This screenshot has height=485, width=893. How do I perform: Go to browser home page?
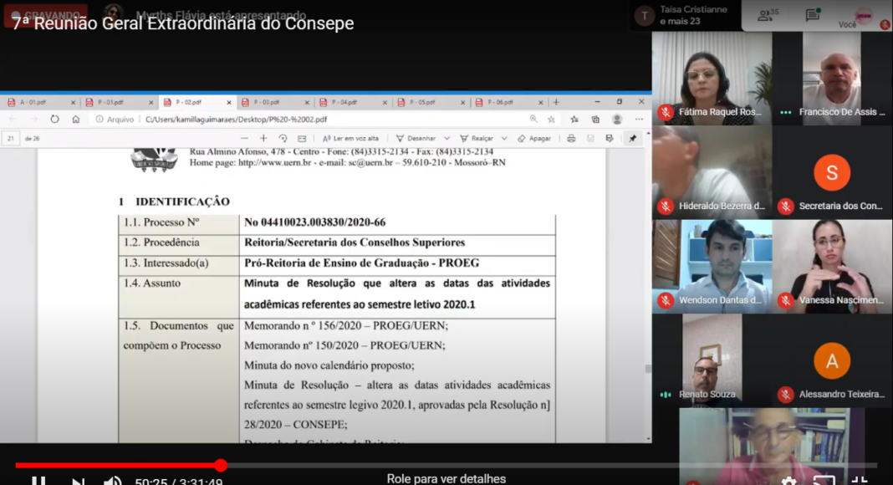pos(75,120)
